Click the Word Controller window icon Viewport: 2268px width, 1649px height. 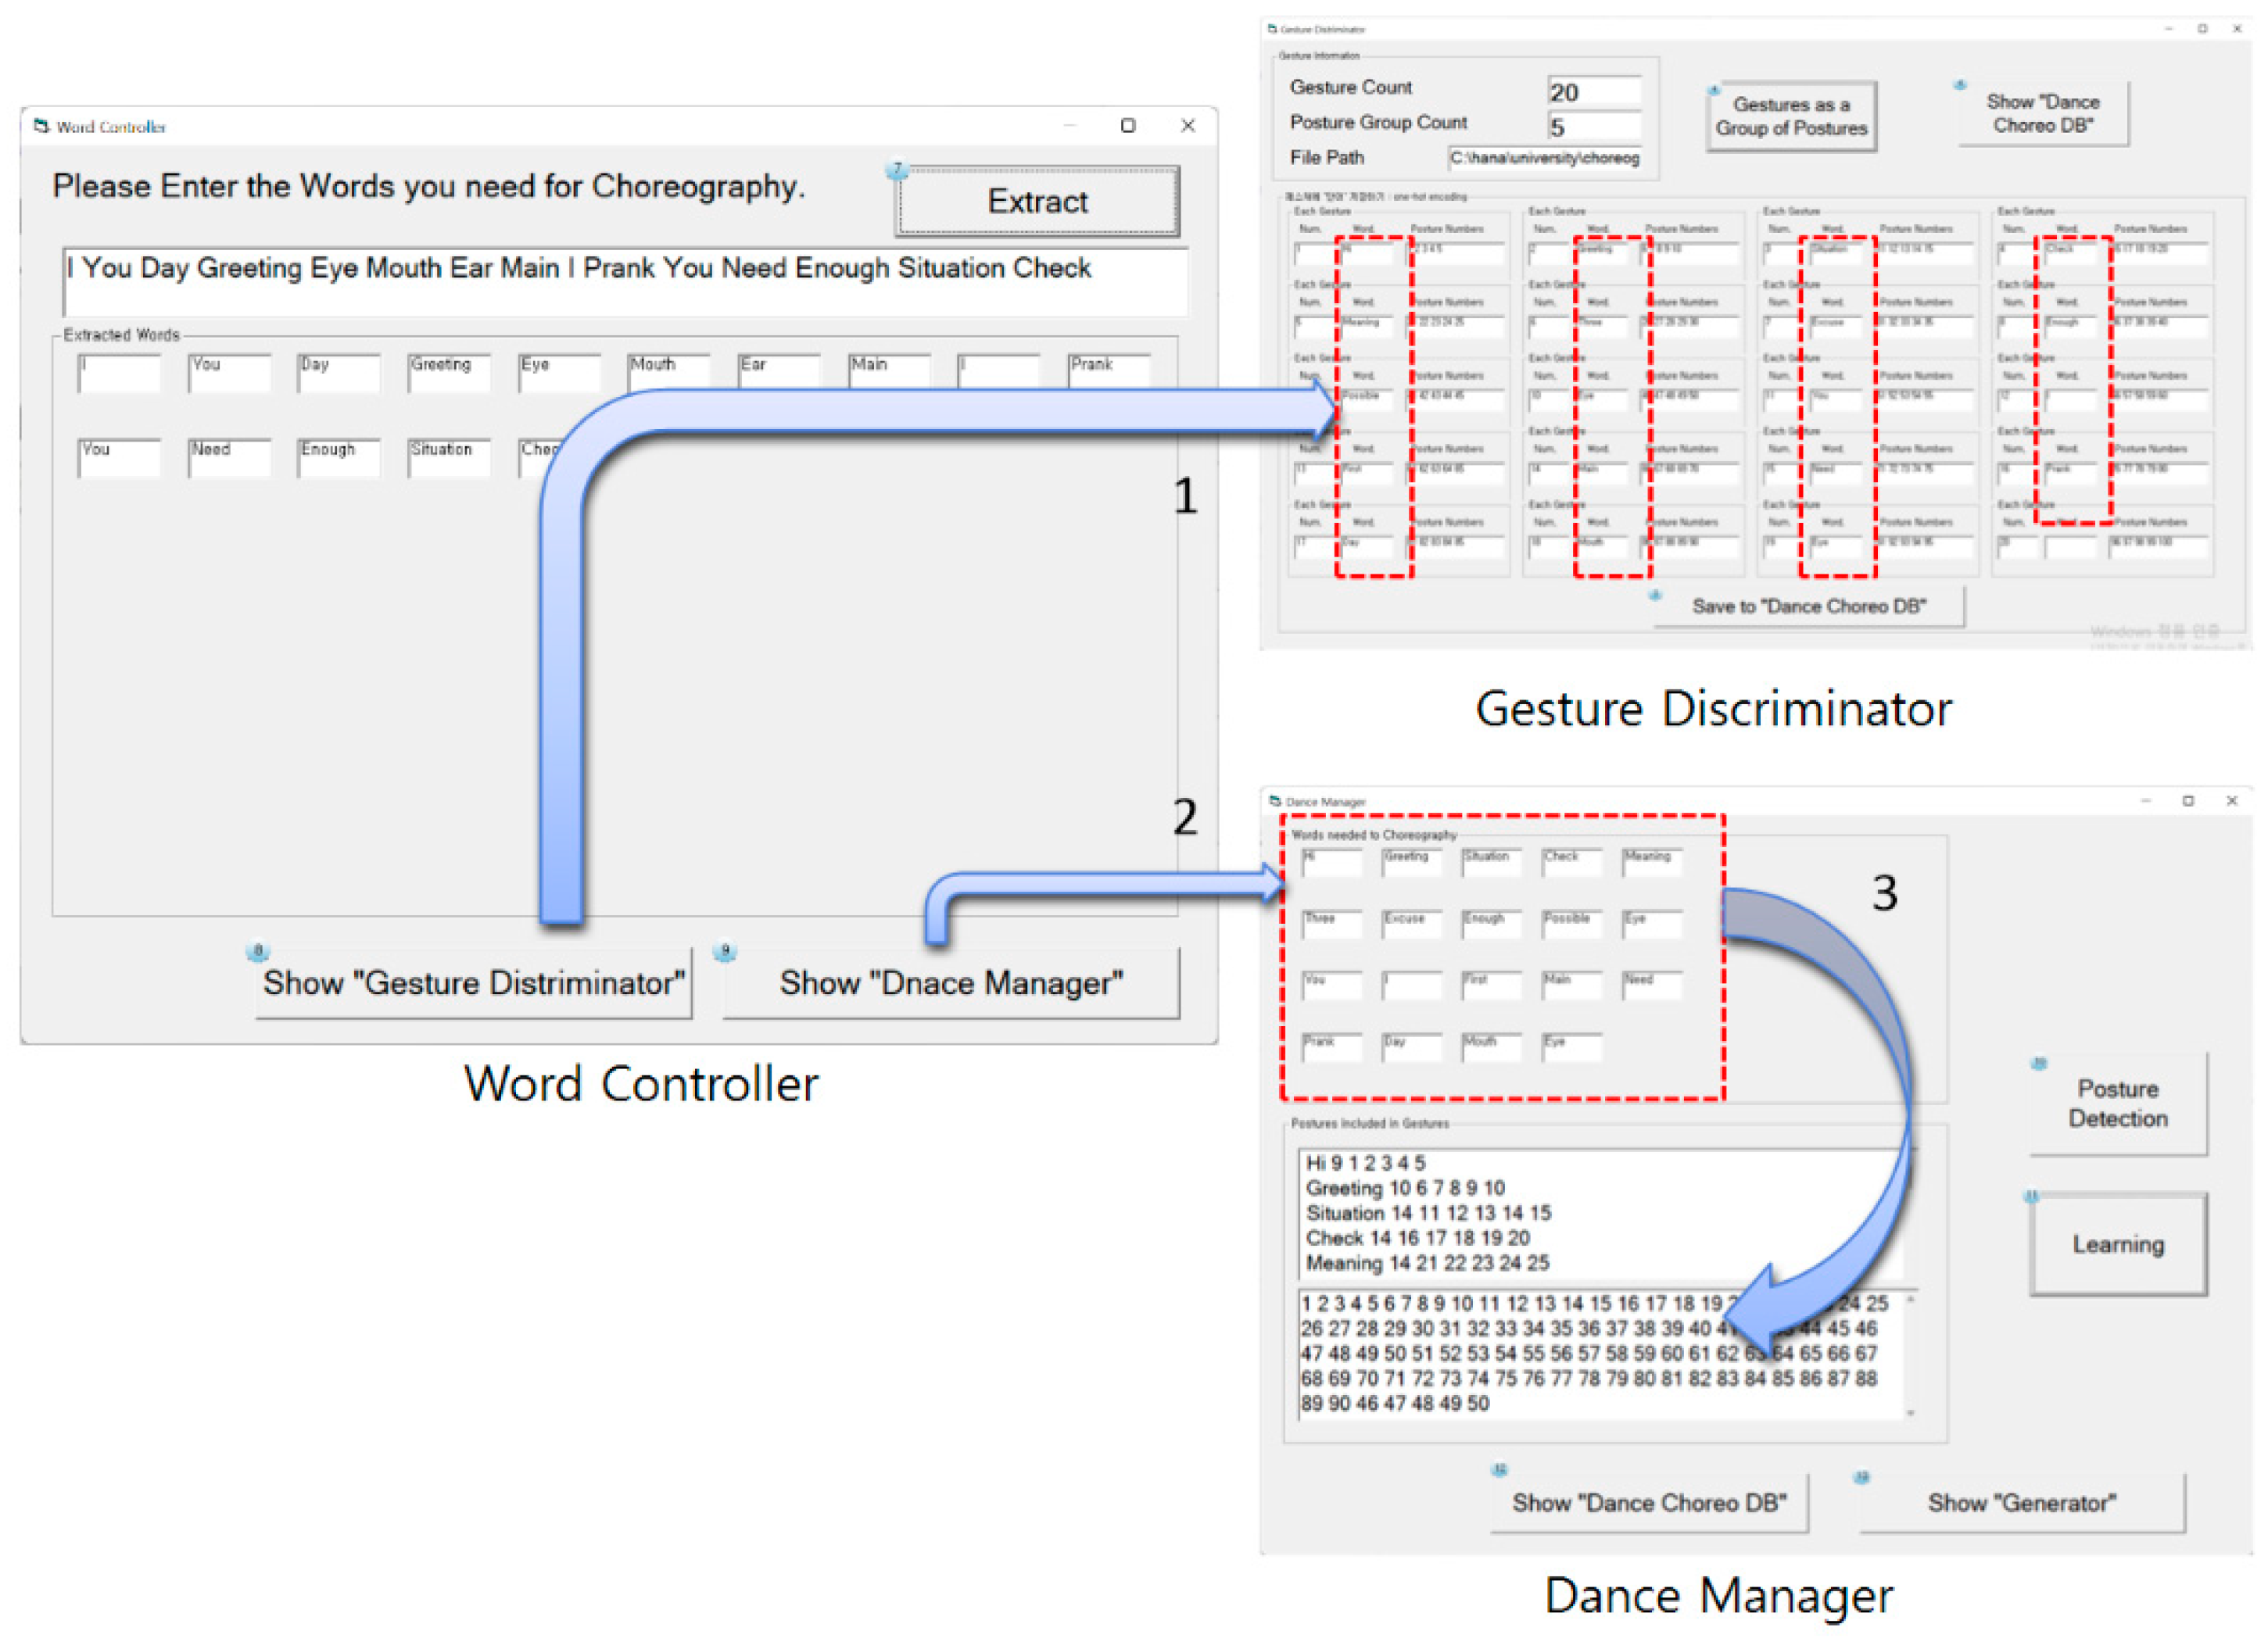point(41,126)
